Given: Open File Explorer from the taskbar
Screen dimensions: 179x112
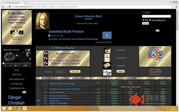Looking at the screenshot, I should click(x=10, y=108).
